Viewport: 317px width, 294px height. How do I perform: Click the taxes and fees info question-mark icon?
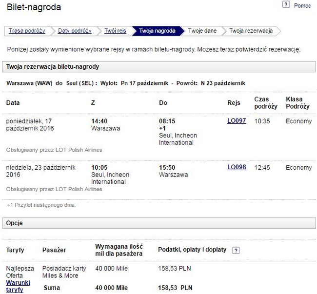236,250
